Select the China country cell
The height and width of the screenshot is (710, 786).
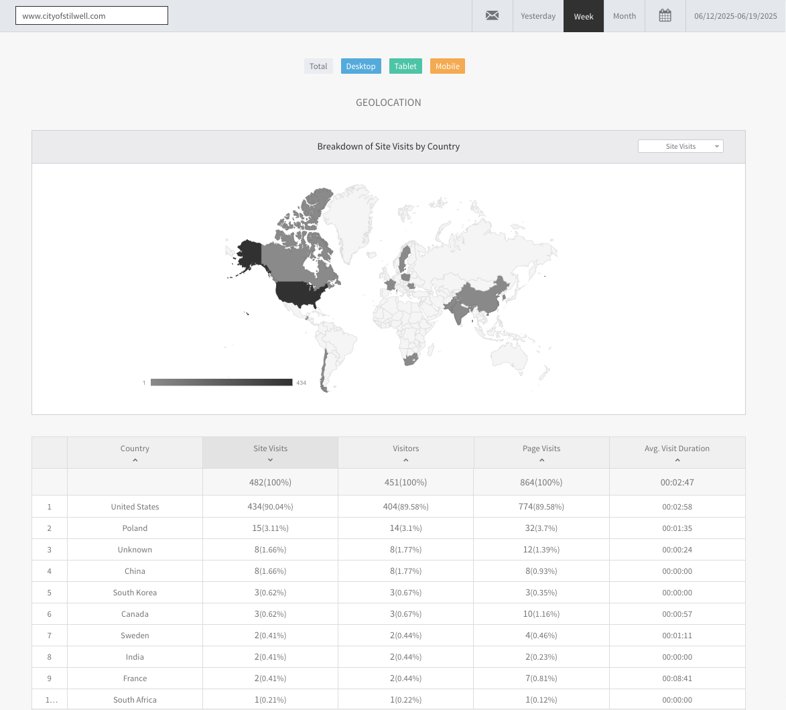(x=135, y=571)
